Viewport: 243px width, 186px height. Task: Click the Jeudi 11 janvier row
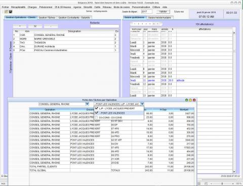[181, 80]
